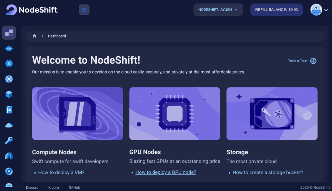Click the 'Welcome to NodeShift!' title
This screenshot has width=332, height=191.
click(86, 60)
